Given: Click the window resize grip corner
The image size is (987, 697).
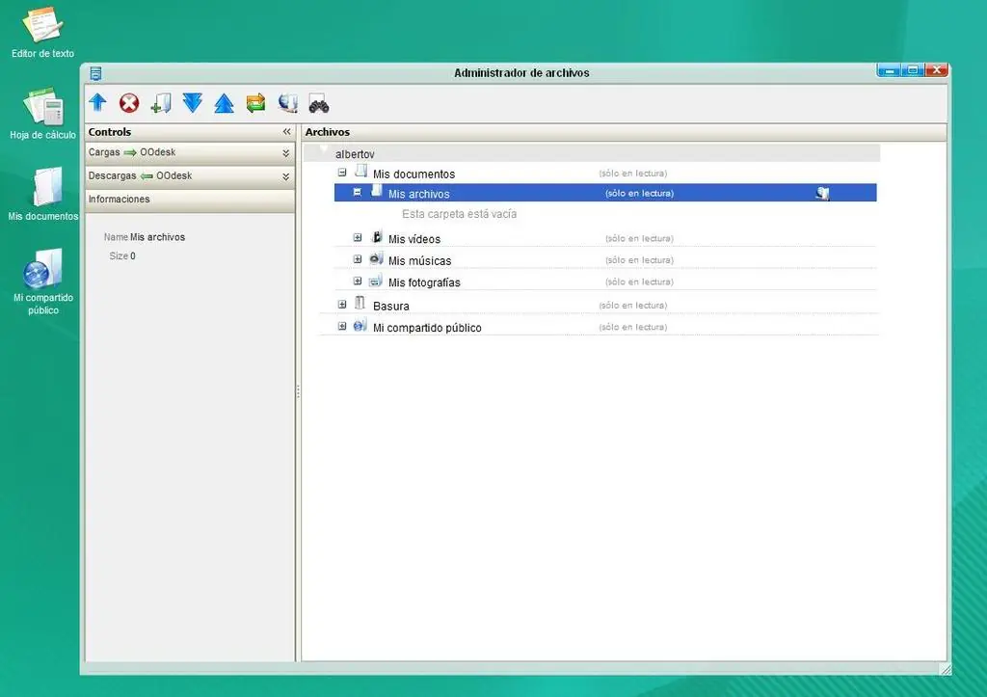Looking at the screenshot, I should tap(945, 670).
